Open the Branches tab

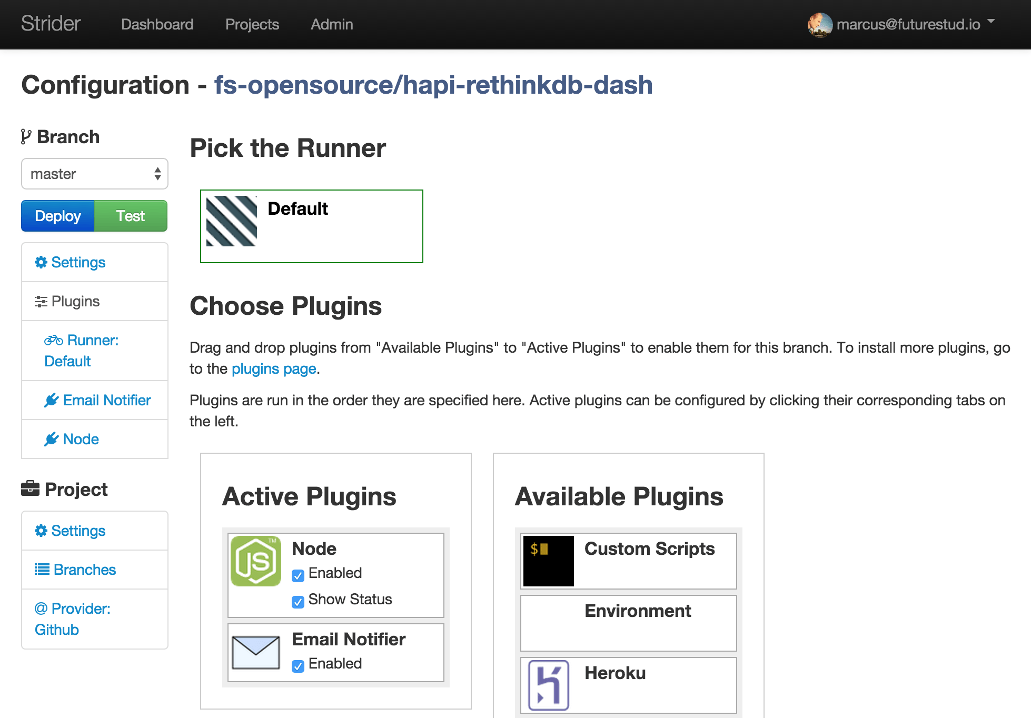(x=95, y=570)
